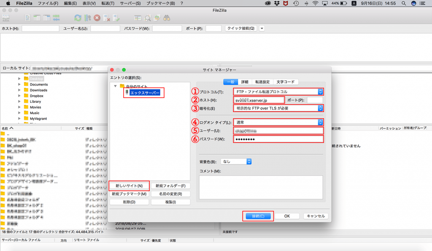Click the Site Manager パスワード field
This screenshot has width=432, height=251.
278,139
